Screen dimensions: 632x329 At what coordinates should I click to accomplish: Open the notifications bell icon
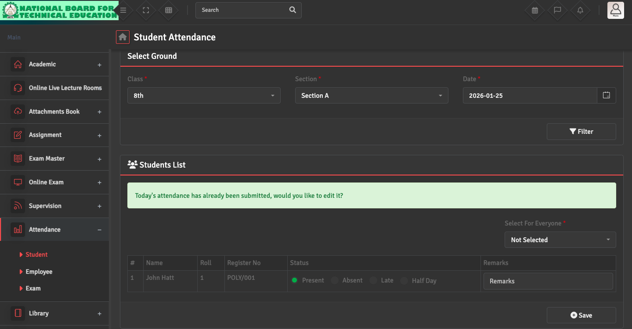pyautogui.click(x=580, y=10)
